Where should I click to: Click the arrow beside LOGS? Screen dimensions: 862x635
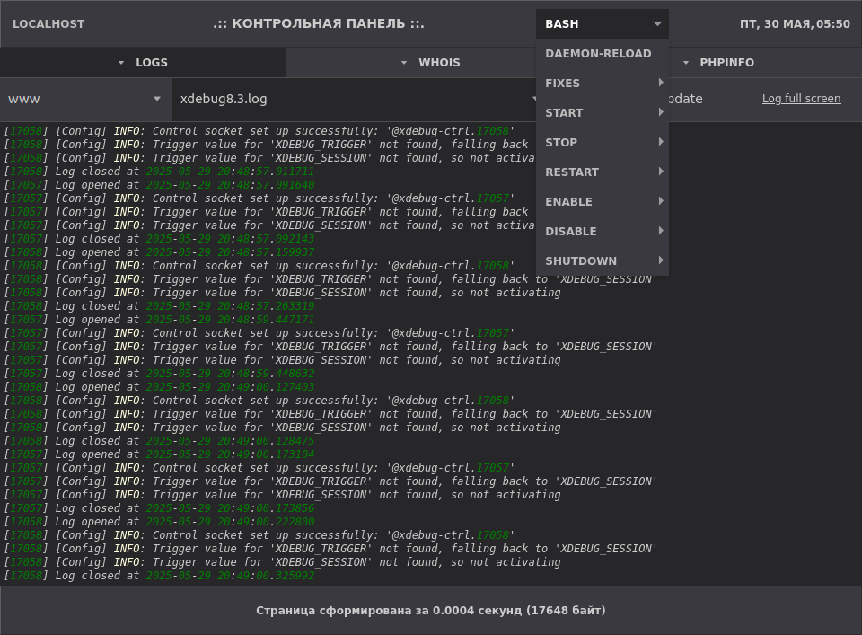click(x=121, y=63)
